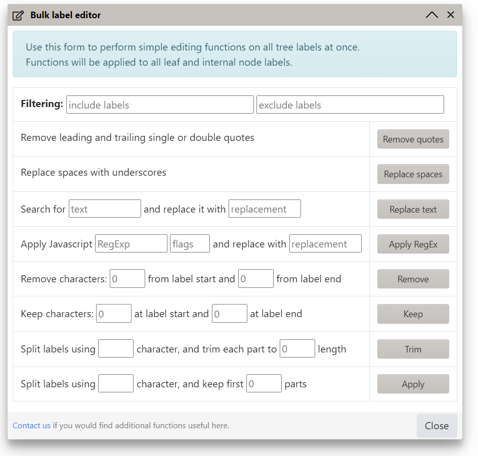
Task: Click the remove from label start field
Action: click(127, 279)
